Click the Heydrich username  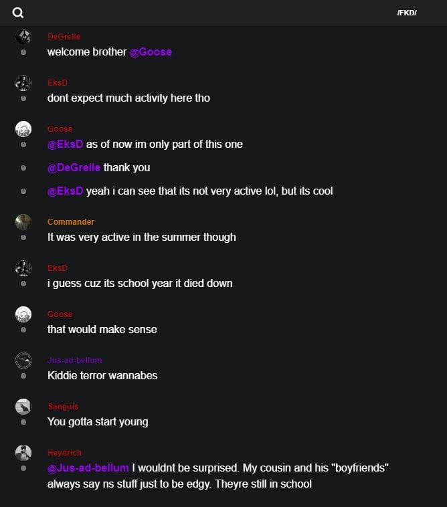tap(64, 453)
